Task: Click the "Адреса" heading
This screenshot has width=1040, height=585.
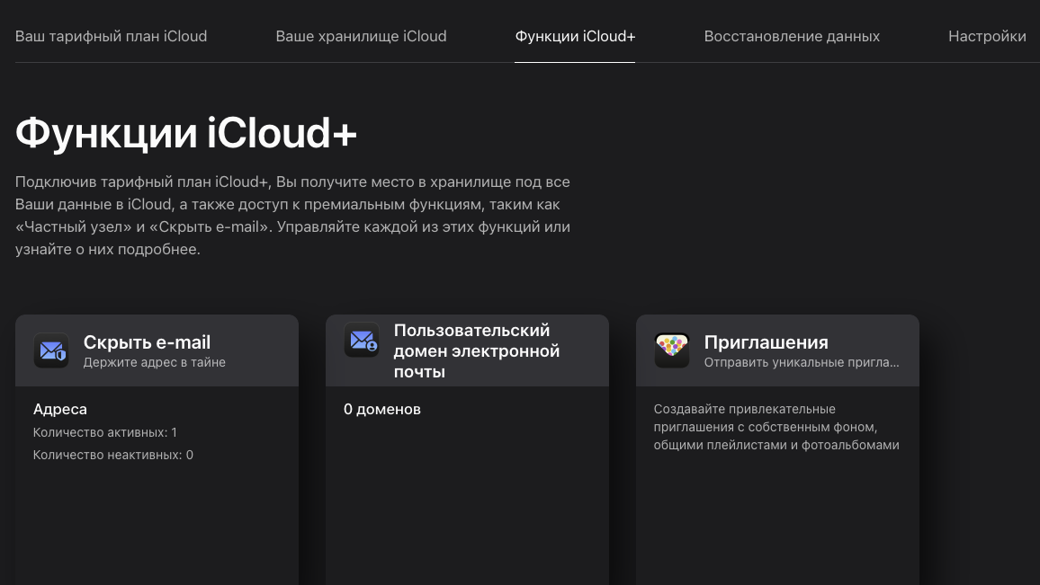Action: 60,410
